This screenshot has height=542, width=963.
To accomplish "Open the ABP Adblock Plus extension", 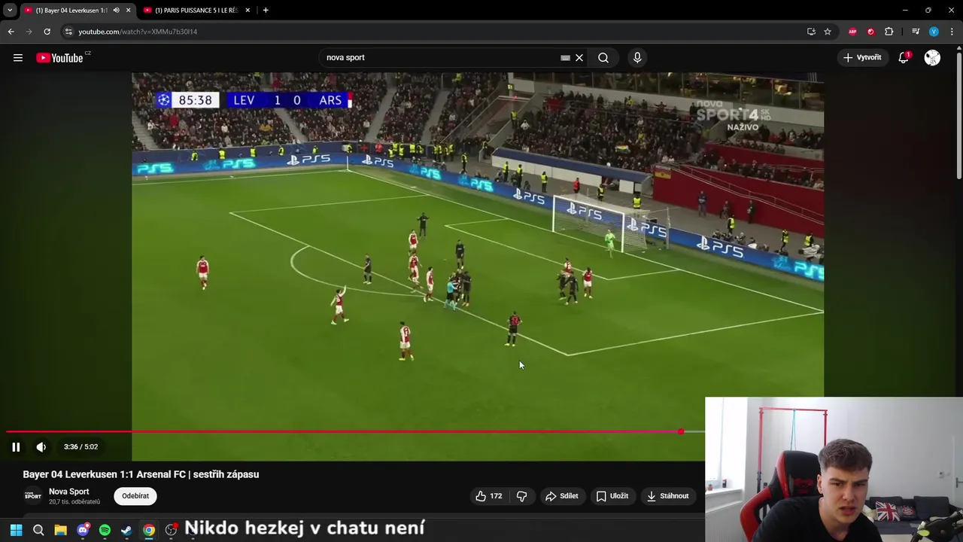I will tap(852, 32).
